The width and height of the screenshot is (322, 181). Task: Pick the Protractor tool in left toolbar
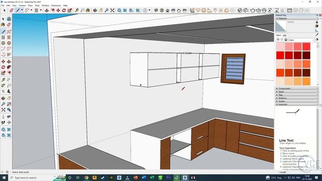coord(3,85)
